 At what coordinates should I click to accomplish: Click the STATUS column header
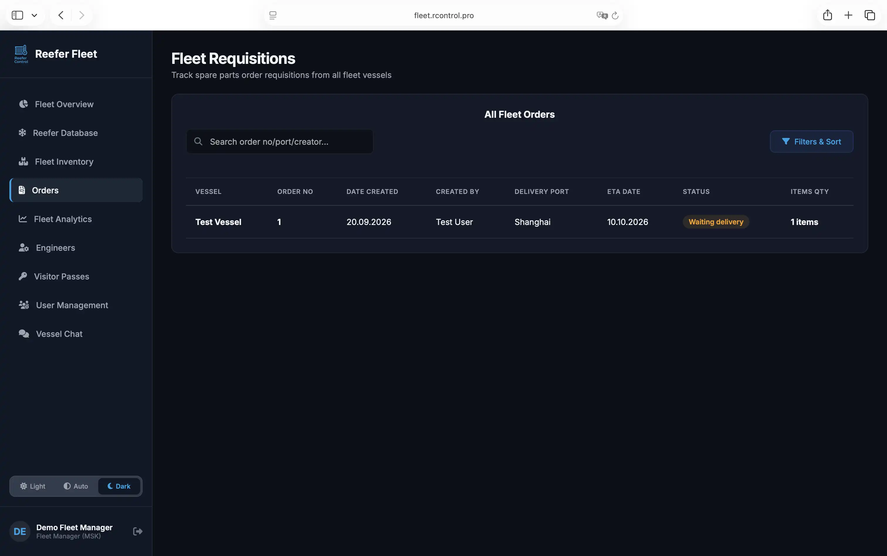tap(696, 192)
